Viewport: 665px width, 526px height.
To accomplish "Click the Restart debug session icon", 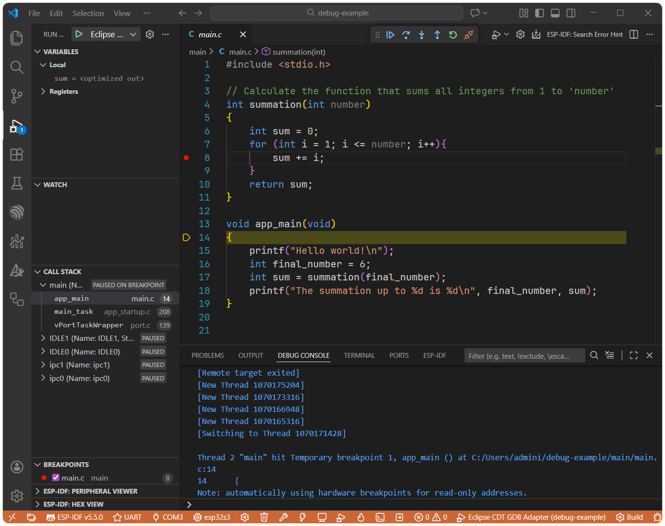I will point(452,34).
